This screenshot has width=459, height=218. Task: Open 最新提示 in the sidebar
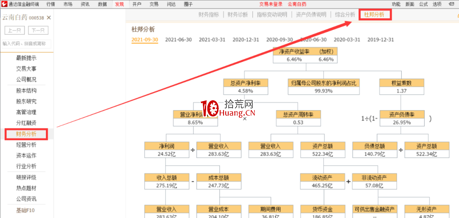26,58
